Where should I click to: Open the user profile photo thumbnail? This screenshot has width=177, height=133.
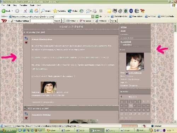point(135,61)
